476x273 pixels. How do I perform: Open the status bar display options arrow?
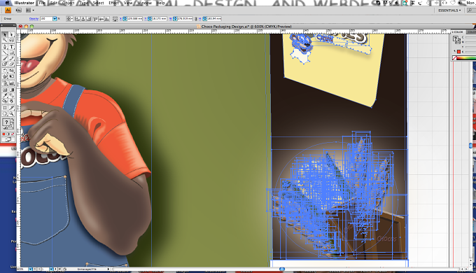[x=108, y=269]
